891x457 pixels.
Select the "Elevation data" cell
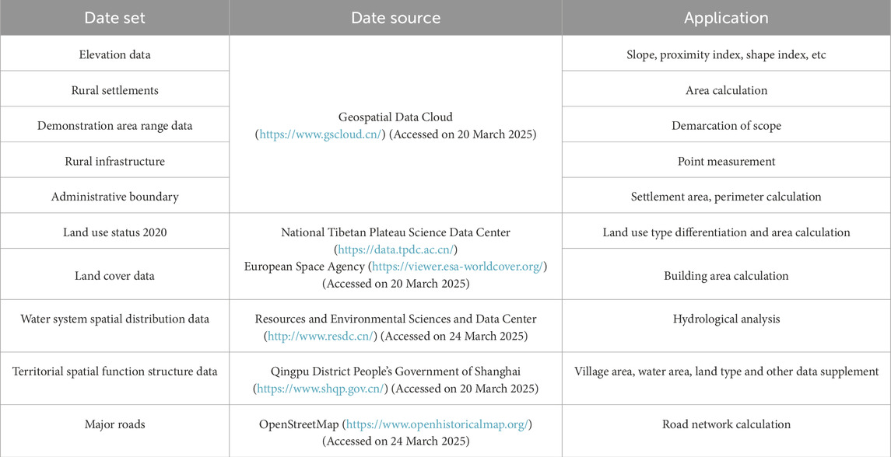click(114, 54)
